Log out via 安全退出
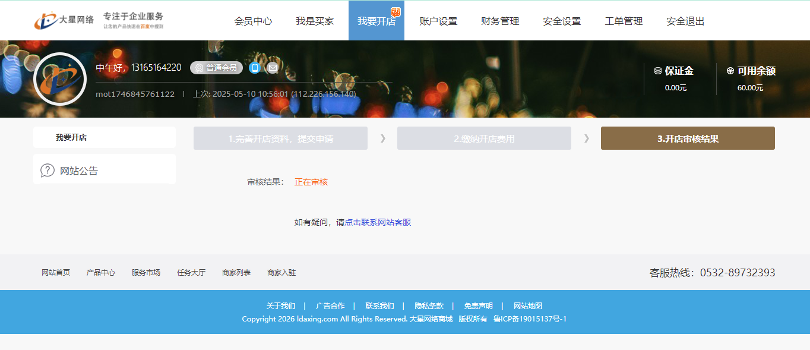 click(x=685, y=21)
